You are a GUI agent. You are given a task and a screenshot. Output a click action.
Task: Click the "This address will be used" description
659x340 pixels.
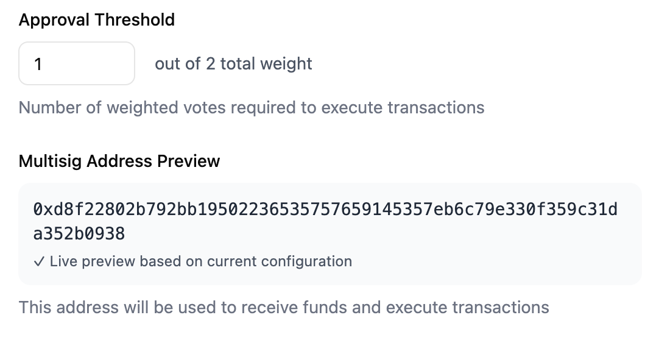tap(284, 306)
